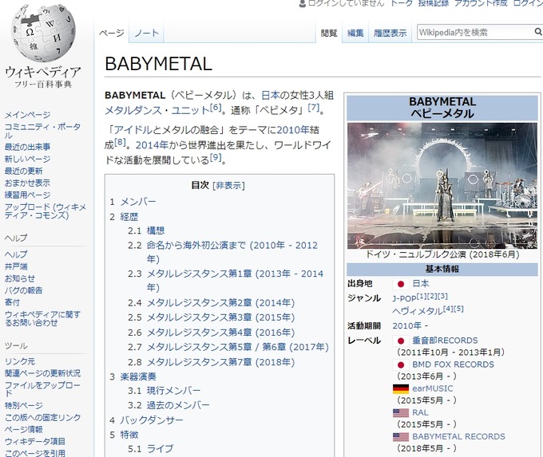Click the Wikipedia globe logo

click(x=43, y=33)
